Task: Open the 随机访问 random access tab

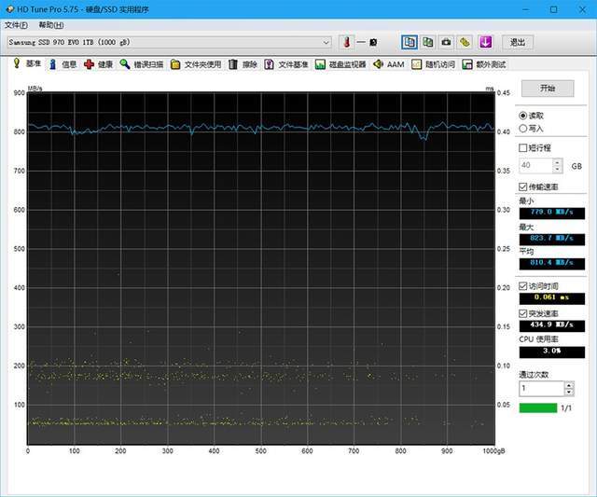Action: coord(433,64)
